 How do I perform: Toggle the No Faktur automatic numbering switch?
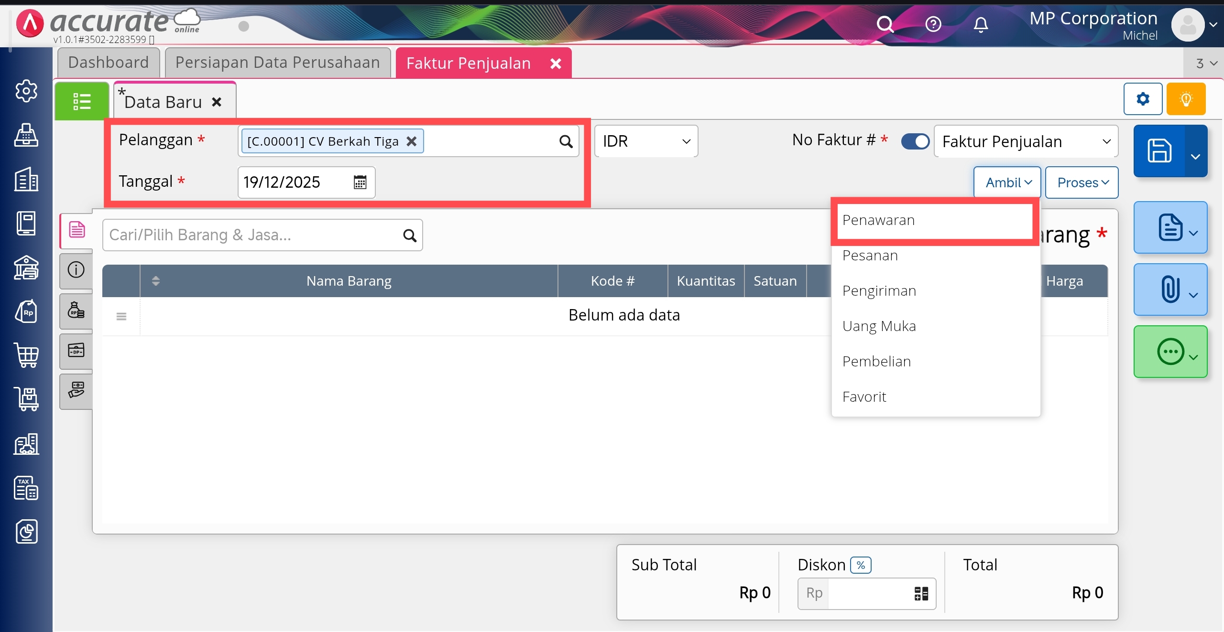click(x=915, y=141)
